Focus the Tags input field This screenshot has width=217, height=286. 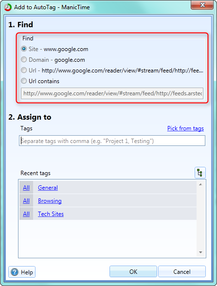pos(112,141)
